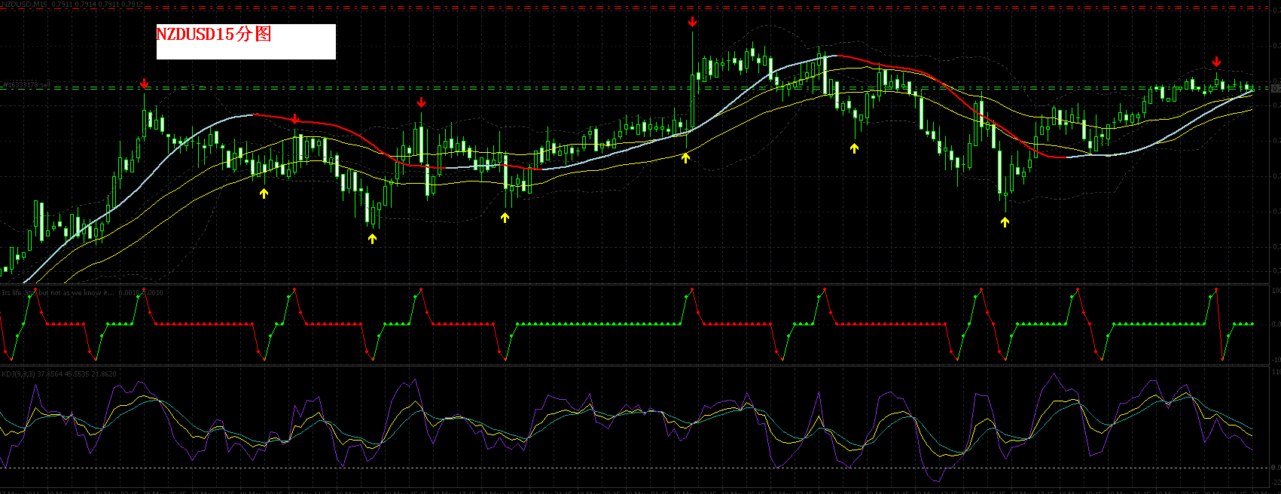
Task: Click the red arrow above the tallest wick
Action: 692,23
